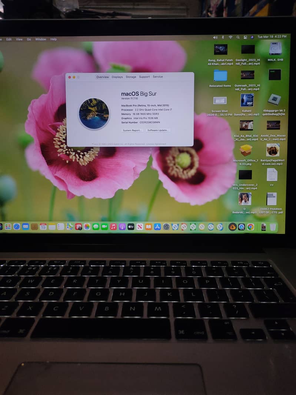Open the Help menu

(x=53, y=39)
